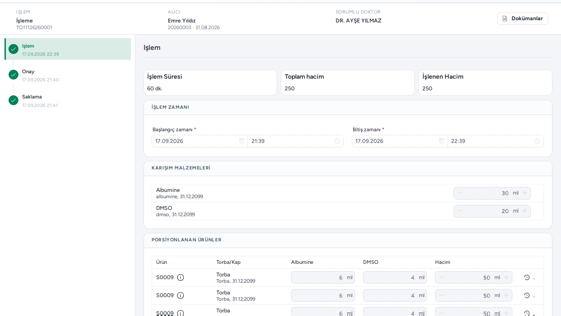Screen dimensions: 561x316
Task: Decrease DMSO mixture amount with minus
Action: coord(460,211)
